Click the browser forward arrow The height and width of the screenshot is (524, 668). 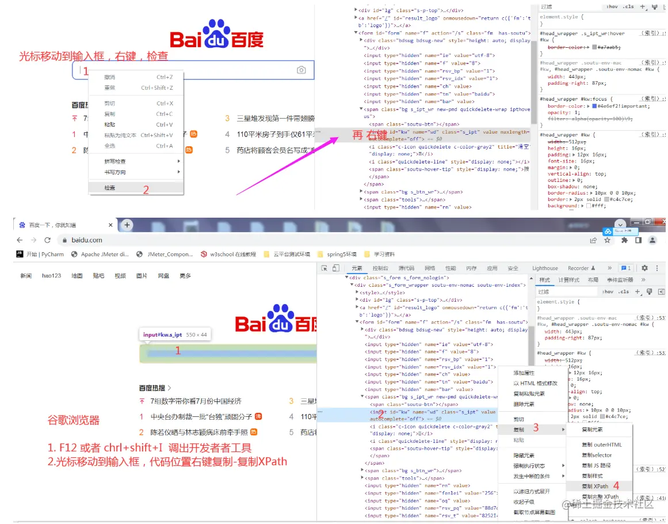pos(33,240)
